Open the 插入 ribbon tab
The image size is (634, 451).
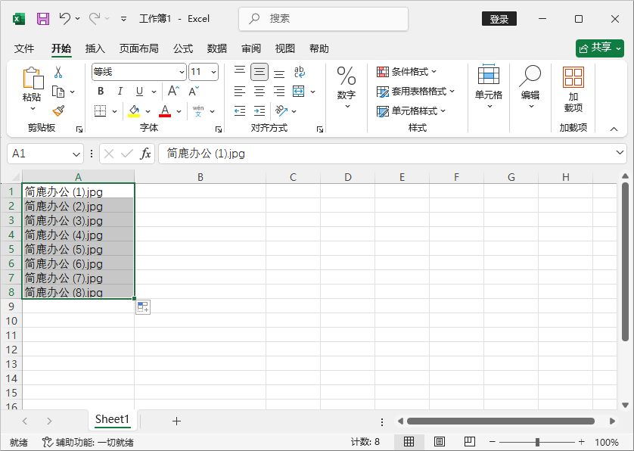(x=95, y=48)
